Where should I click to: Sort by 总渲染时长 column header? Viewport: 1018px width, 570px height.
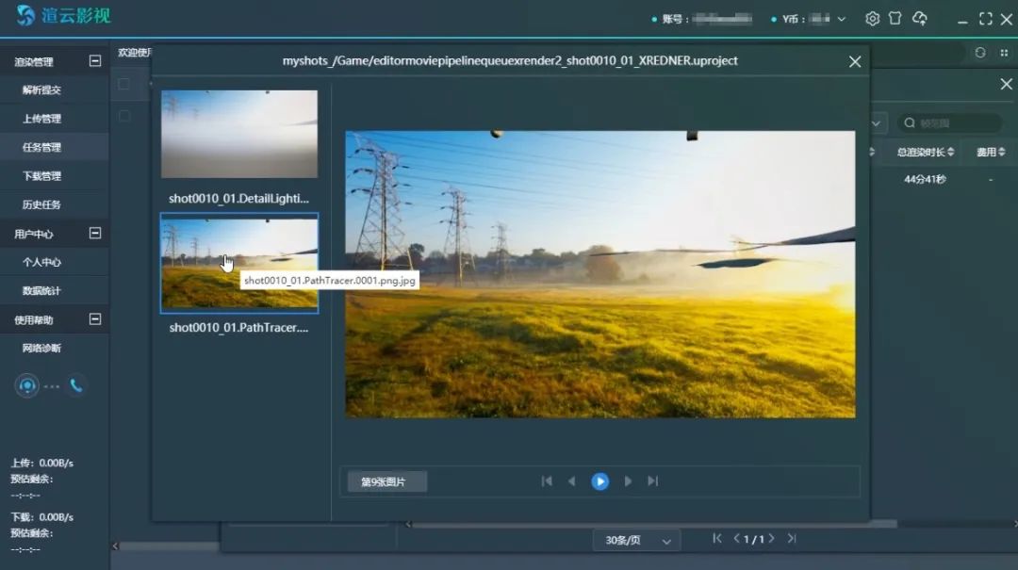925,152
